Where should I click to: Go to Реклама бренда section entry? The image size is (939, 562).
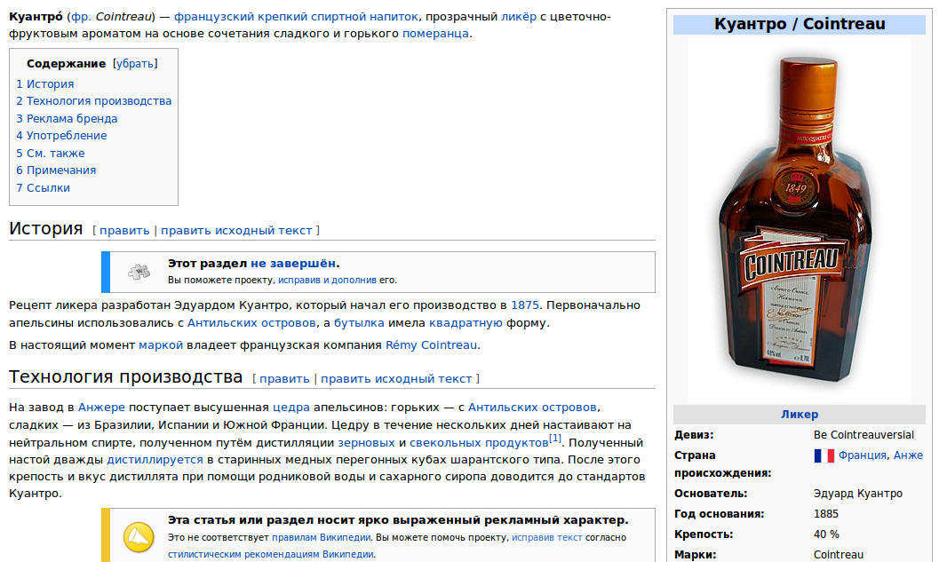pyautogui.click(x=67, y=118)
